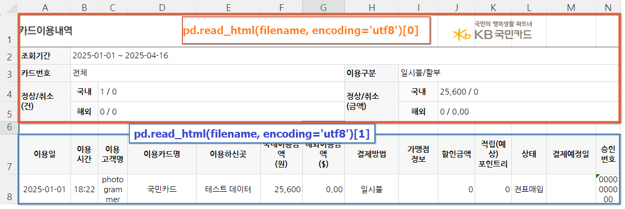
Task: Select the 18:22 time cell
Action: click(x=84, y=190)
